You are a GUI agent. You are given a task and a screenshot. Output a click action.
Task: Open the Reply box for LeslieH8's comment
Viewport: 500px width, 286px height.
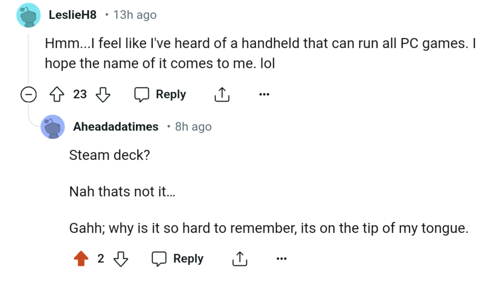[160, 94]
